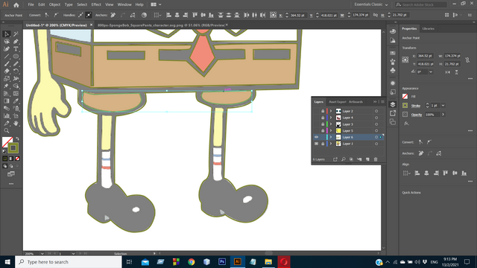Image resolution: width=477 pixels, height=268 pixels.
Task: Click Create New Layer icon in Layers panel
Action: click(x=367, y=159)
